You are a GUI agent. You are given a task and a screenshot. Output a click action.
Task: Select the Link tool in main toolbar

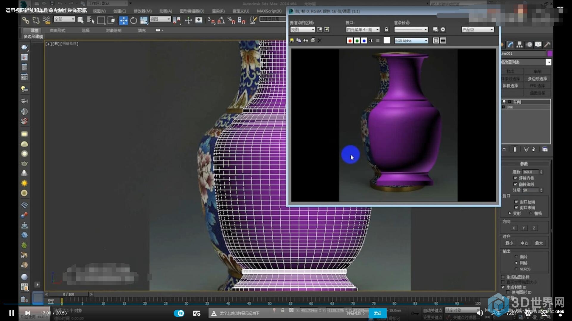click(x=26, y=20)
